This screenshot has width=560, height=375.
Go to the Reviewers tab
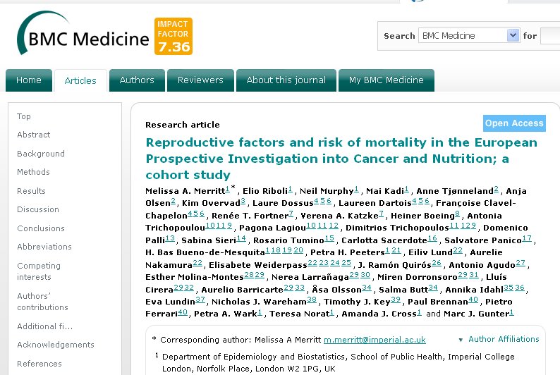pyautogui.click(x=200, y=80)
